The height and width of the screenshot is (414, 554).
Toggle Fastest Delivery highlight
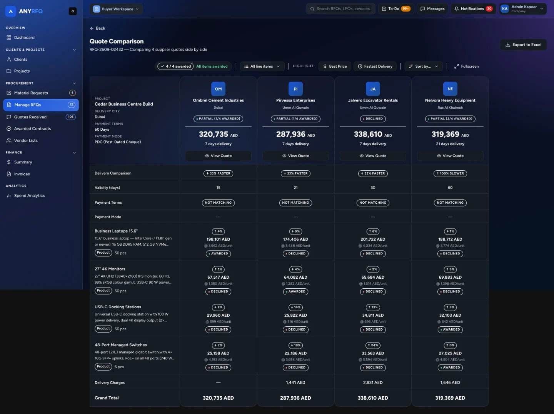click(x=375, y=67)
